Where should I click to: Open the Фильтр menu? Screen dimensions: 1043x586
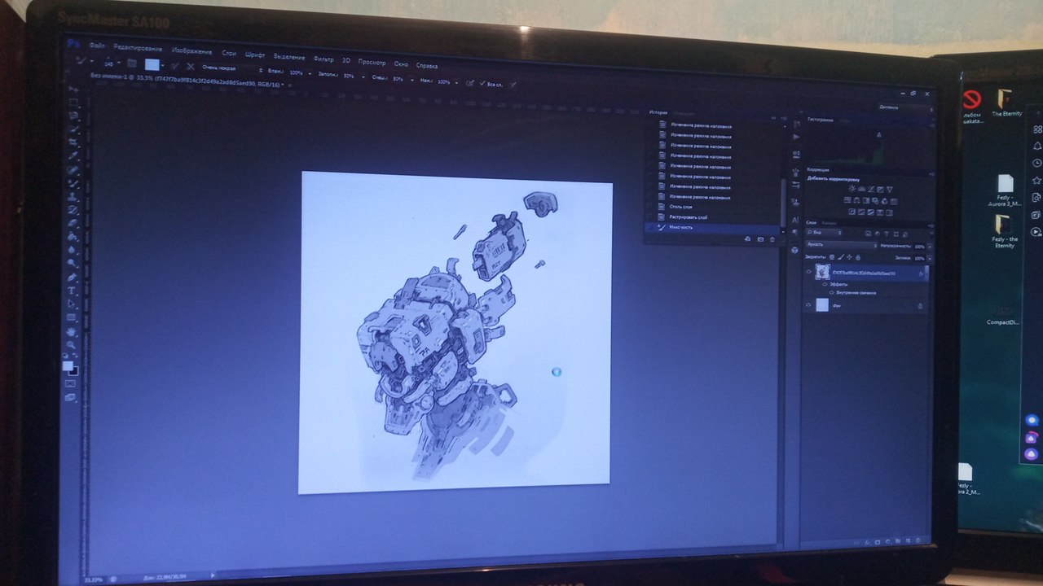pyautogui.click(x=323, y=59)
